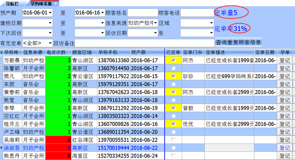Switch to the 导航栏 tab
Image resolution: width=295 pixels, height=160 pixels.
(13, 4)
